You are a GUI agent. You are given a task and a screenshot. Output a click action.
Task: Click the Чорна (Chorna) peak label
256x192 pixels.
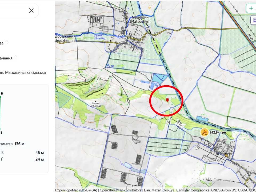click(95, 105)
